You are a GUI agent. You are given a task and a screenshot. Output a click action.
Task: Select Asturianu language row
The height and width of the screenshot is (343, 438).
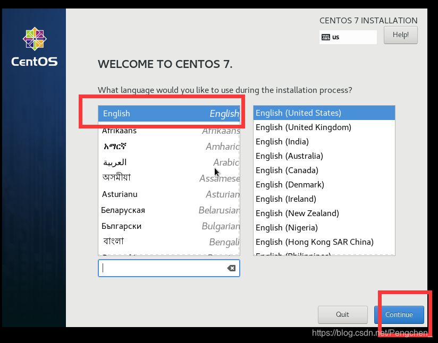pos(169,194)
